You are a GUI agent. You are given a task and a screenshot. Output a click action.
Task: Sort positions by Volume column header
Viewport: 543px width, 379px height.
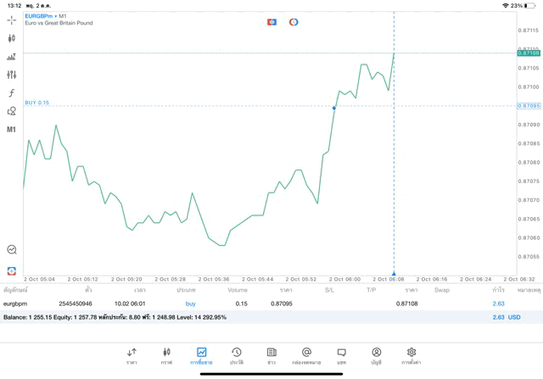pos(238,290)
